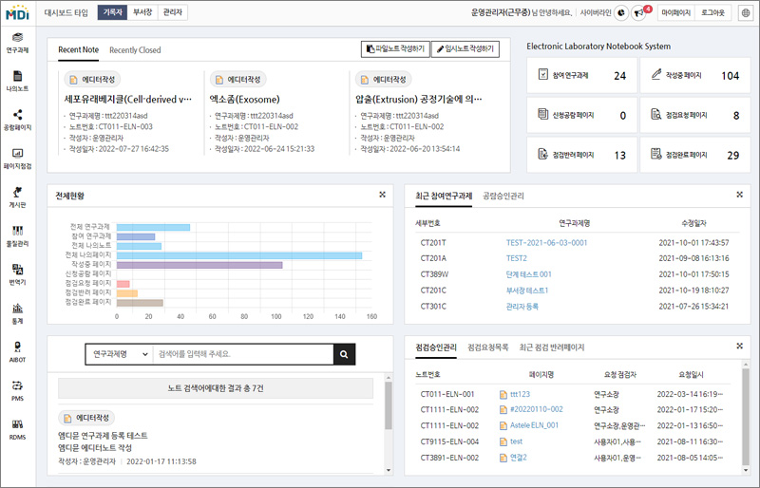The height and width of the screenshot is (488, 760).
Task: Launch AIBOT from the sidebar
Action: [17, 352]
